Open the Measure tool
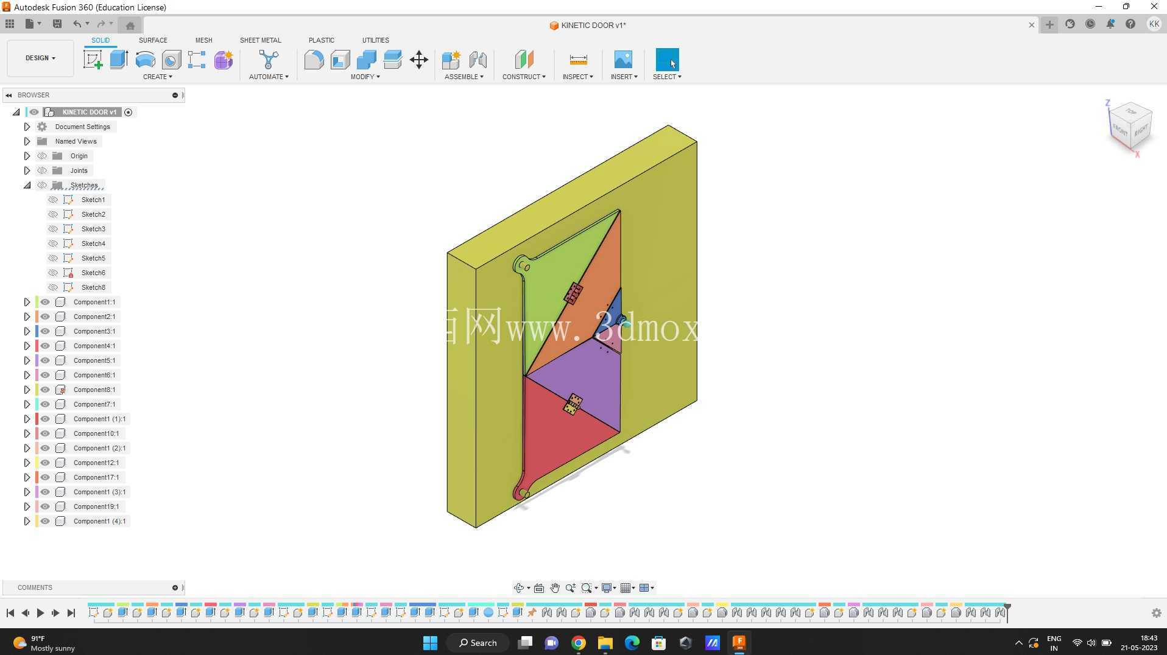Viewport: 1167px width, 655px height. point(578,60)
